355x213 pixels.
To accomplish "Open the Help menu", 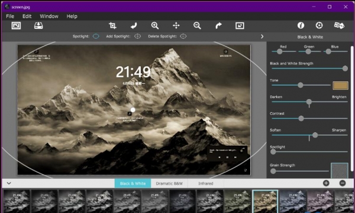I will [72, 17].
